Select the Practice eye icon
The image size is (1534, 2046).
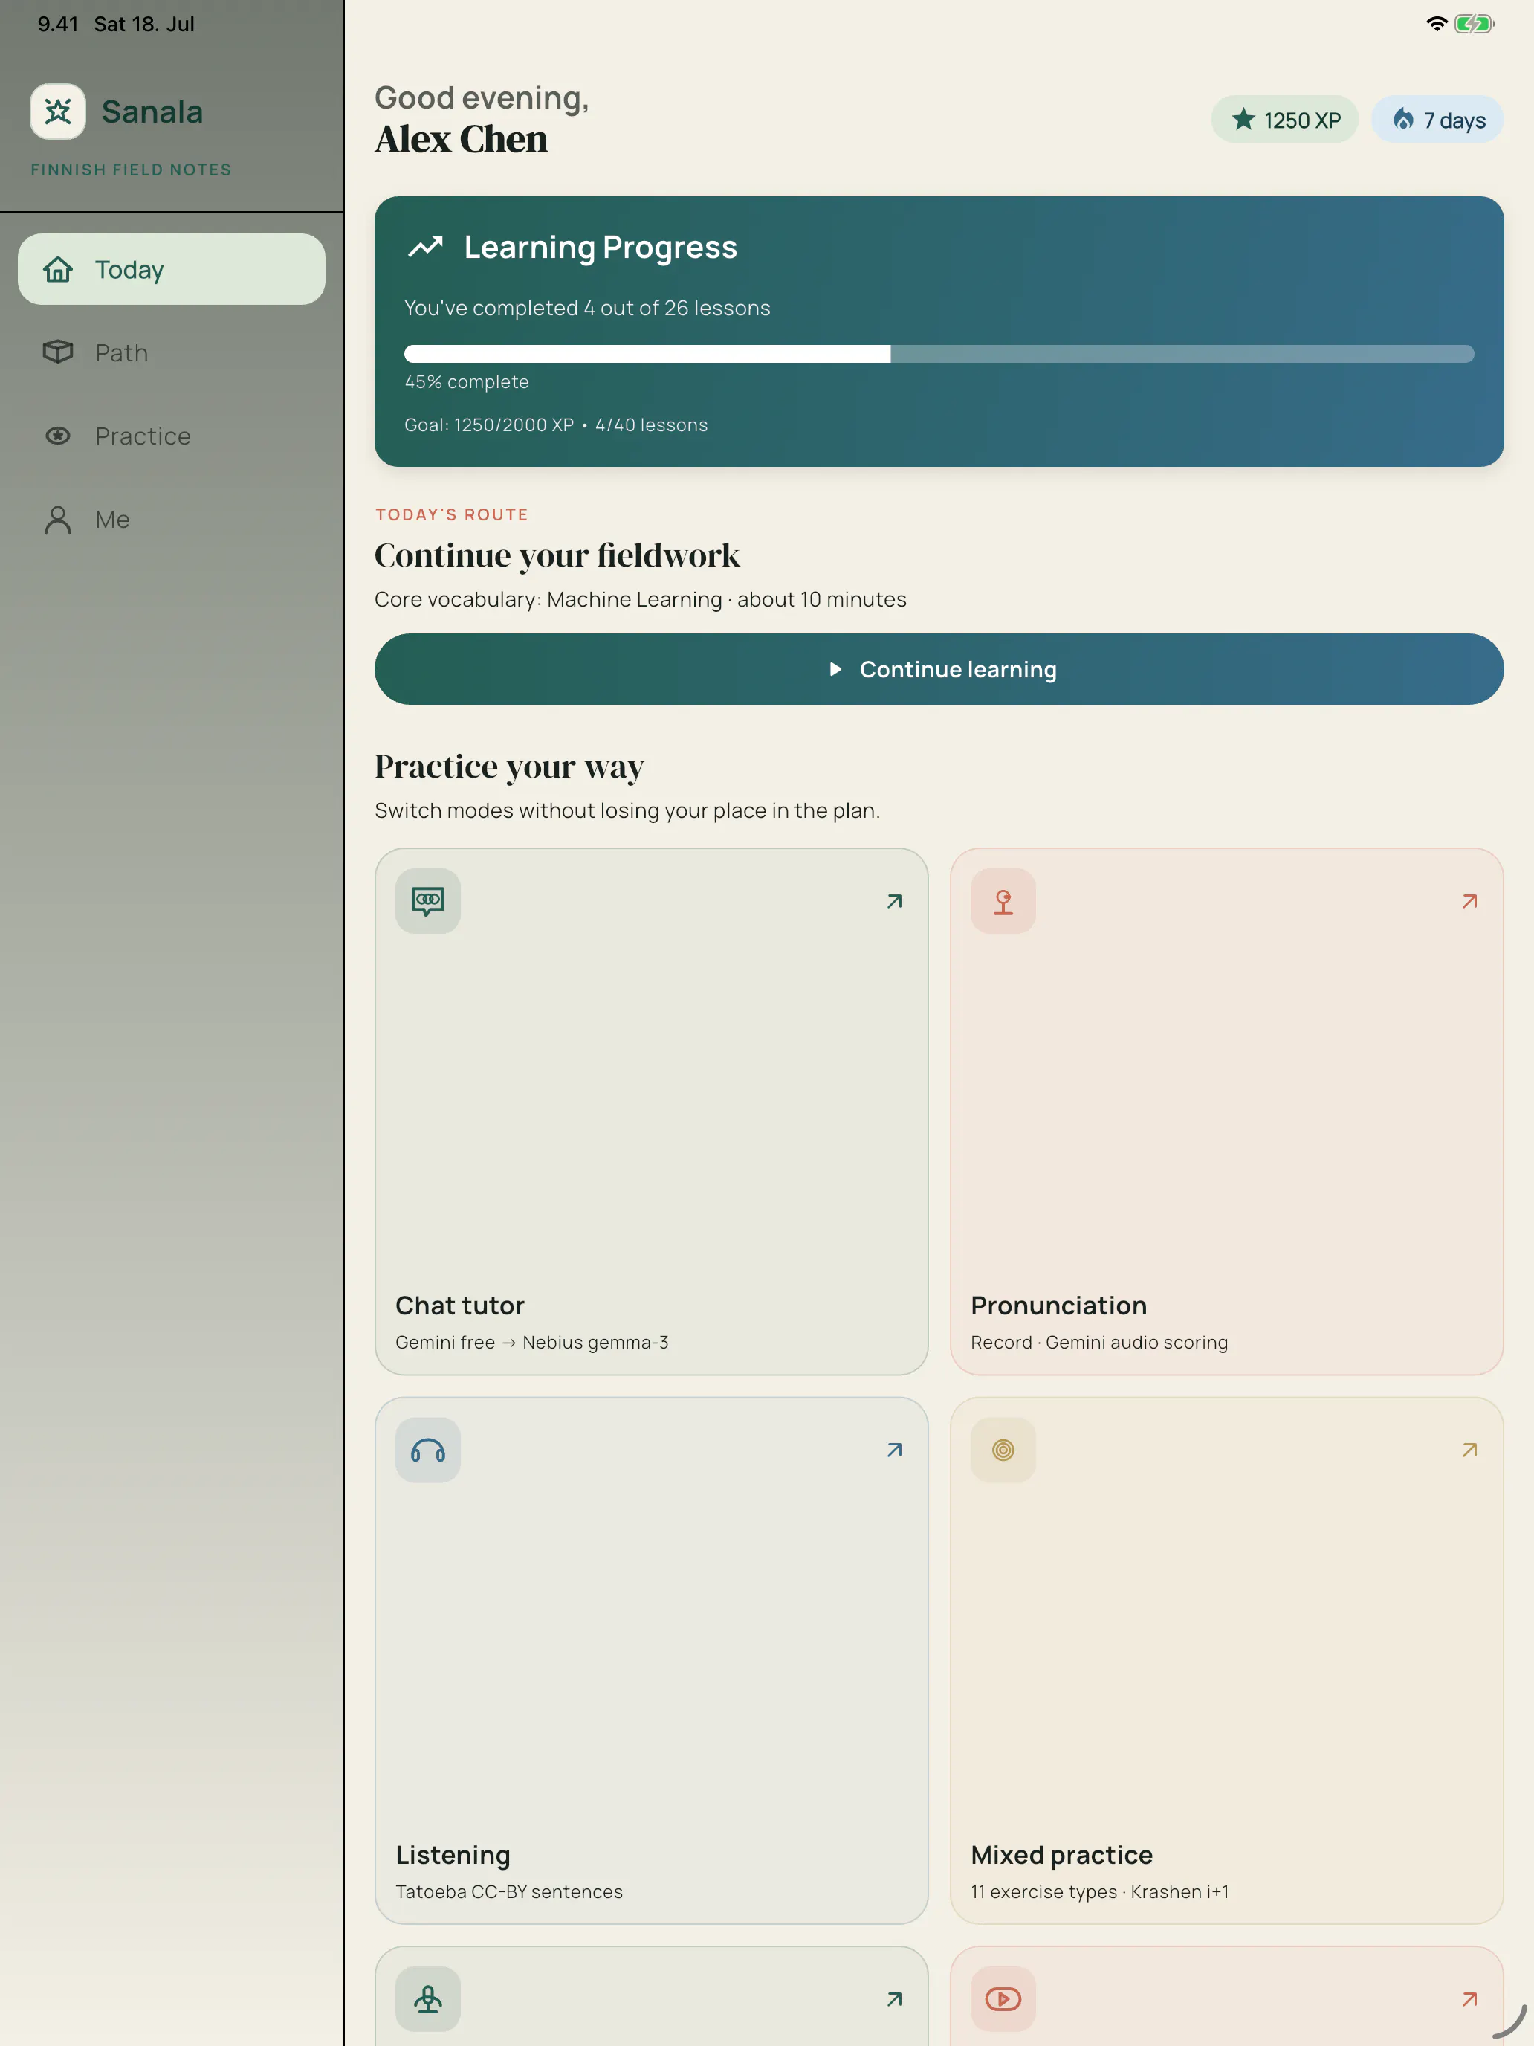coord(58,436)
